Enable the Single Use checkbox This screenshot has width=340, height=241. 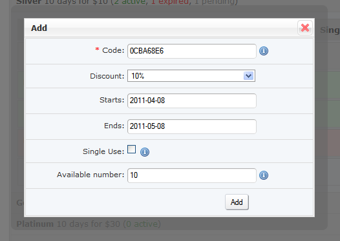pyautogui.click(x=131, y=149)
